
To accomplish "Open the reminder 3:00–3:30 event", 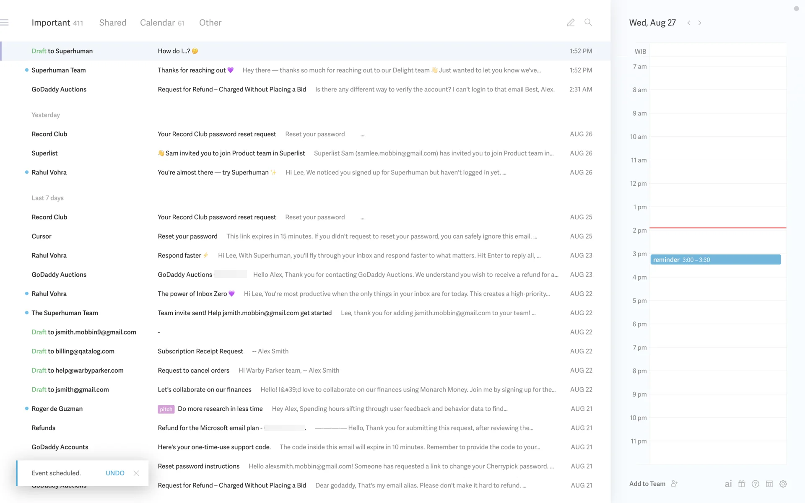I will tap(715, 260).
